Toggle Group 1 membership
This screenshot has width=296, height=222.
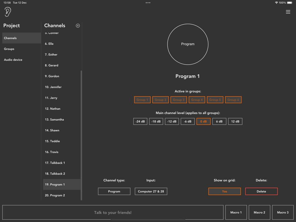tap(142, 100)
